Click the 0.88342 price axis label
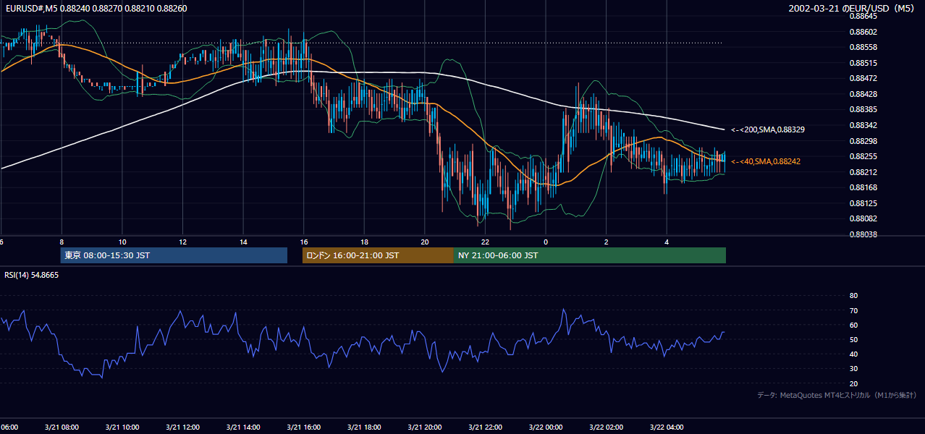Screen dimensions: 925x434 863,125
